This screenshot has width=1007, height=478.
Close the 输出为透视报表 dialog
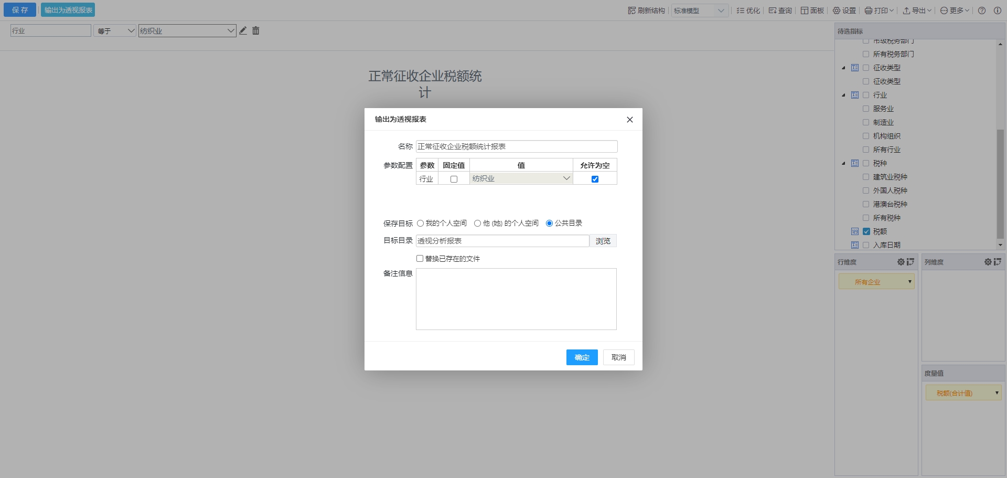[x=630, y=120]
